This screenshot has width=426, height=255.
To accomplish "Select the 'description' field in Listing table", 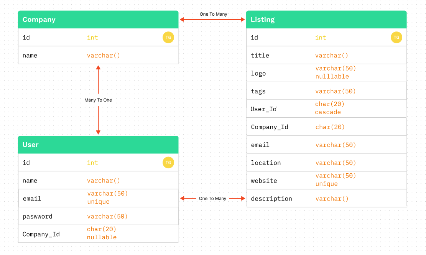I will pyautogui.click(x=326, y=199).
